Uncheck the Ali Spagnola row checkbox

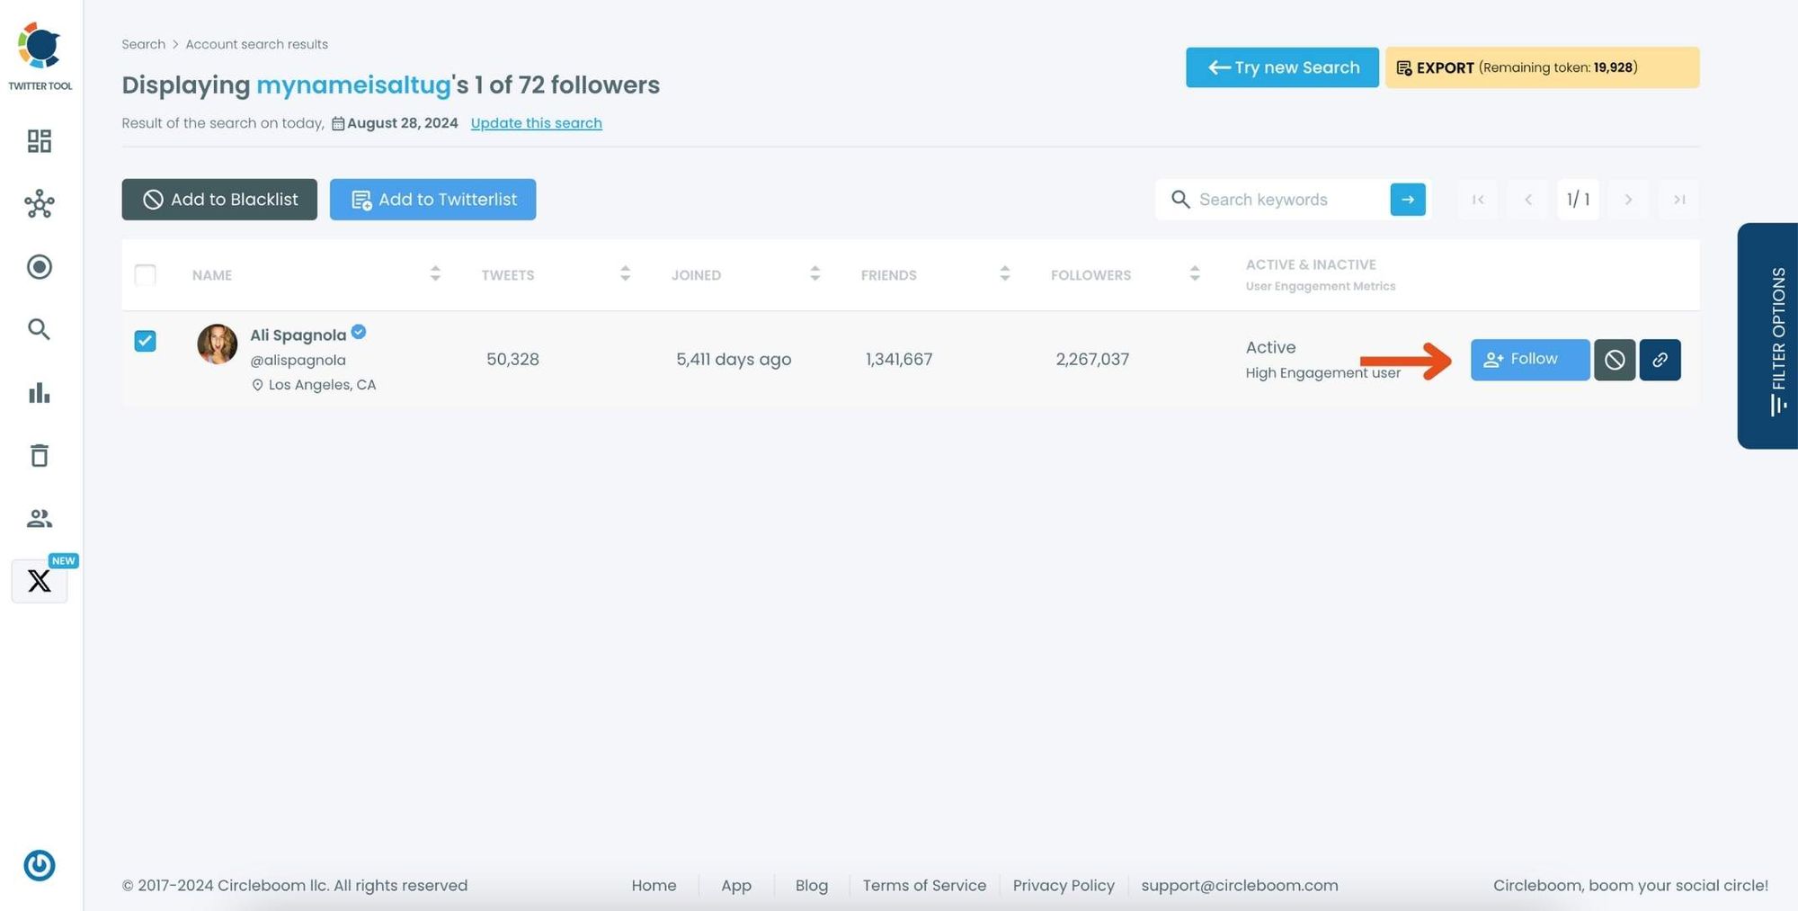pos(145,341)
